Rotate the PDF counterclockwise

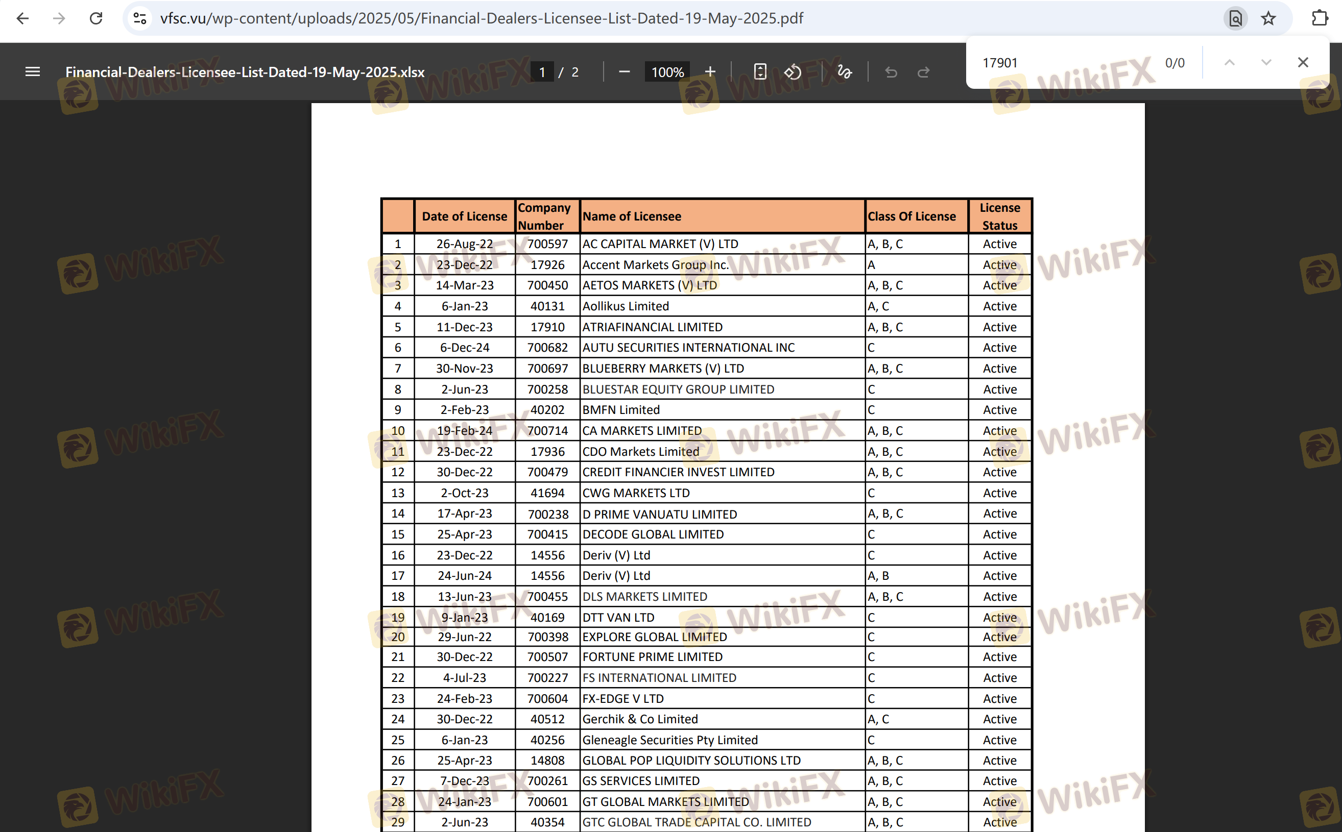click(793, 71)
